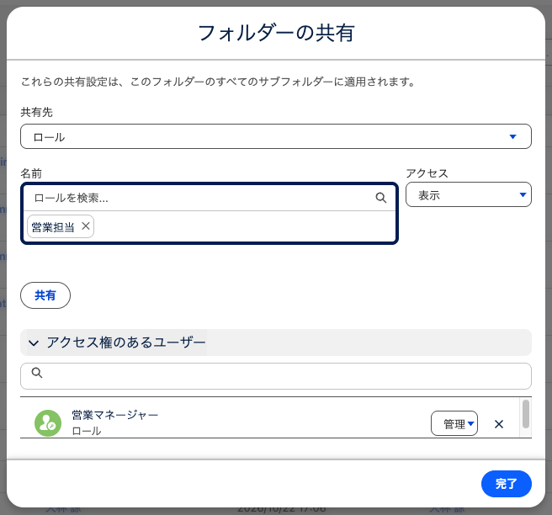Click the 共有先 field label
The image size is (552, 515).
coord(37,112)
